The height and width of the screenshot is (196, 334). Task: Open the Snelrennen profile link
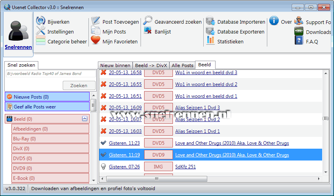pyautogui.click(x=18, y=47)
